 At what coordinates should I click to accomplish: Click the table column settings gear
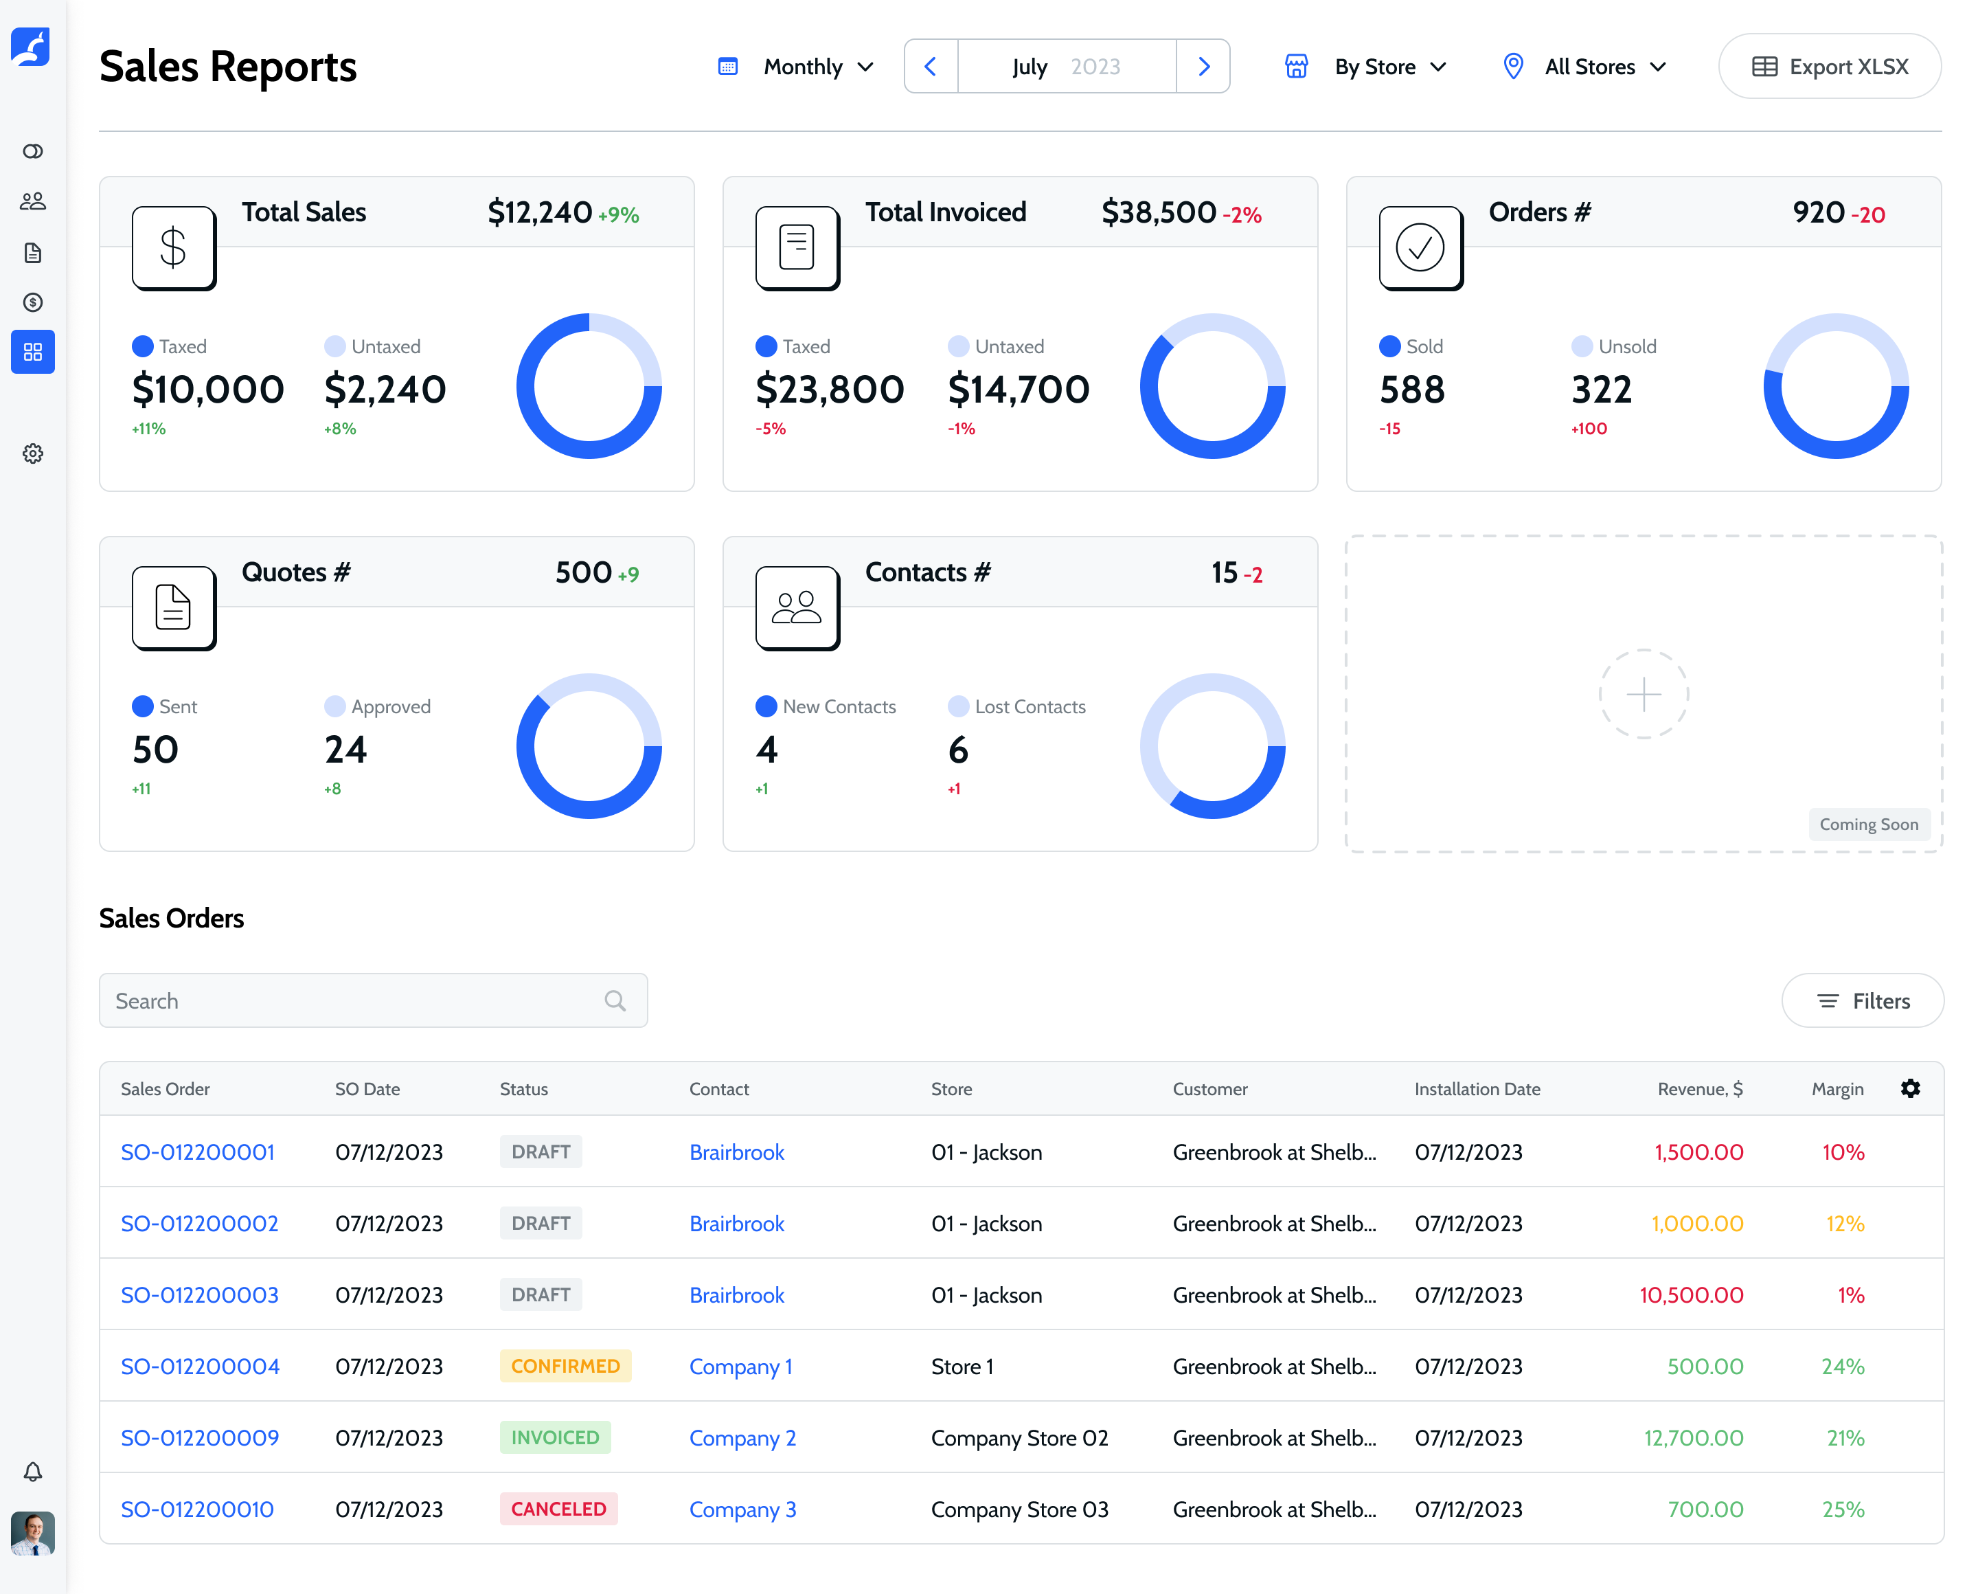[1910, 1088]
